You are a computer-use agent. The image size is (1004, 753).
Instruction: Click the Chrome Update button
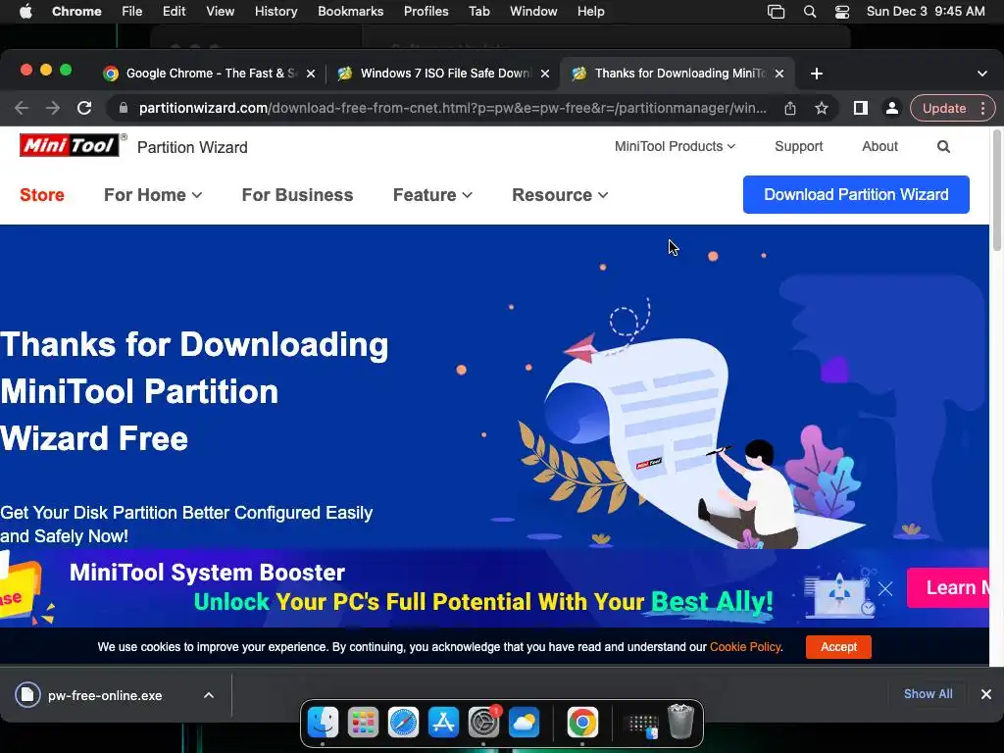tap(944, 108)
